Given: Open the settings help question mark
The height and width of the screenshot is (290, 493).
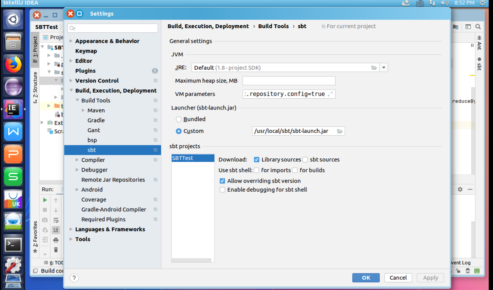Looking at the screenshot, I should coord(74,278).
